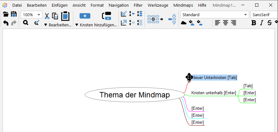Toggle italic formatting
Screen dimensions: 278x132
pyautogui.click(x=262, y=23)
